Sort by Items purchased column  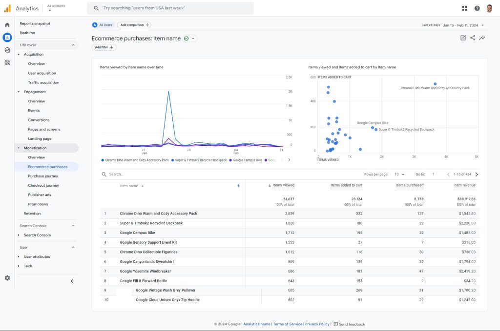[410, 185]
